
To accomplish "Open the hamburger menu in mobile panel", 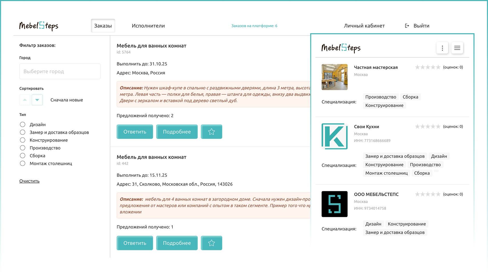I will 457,48.
